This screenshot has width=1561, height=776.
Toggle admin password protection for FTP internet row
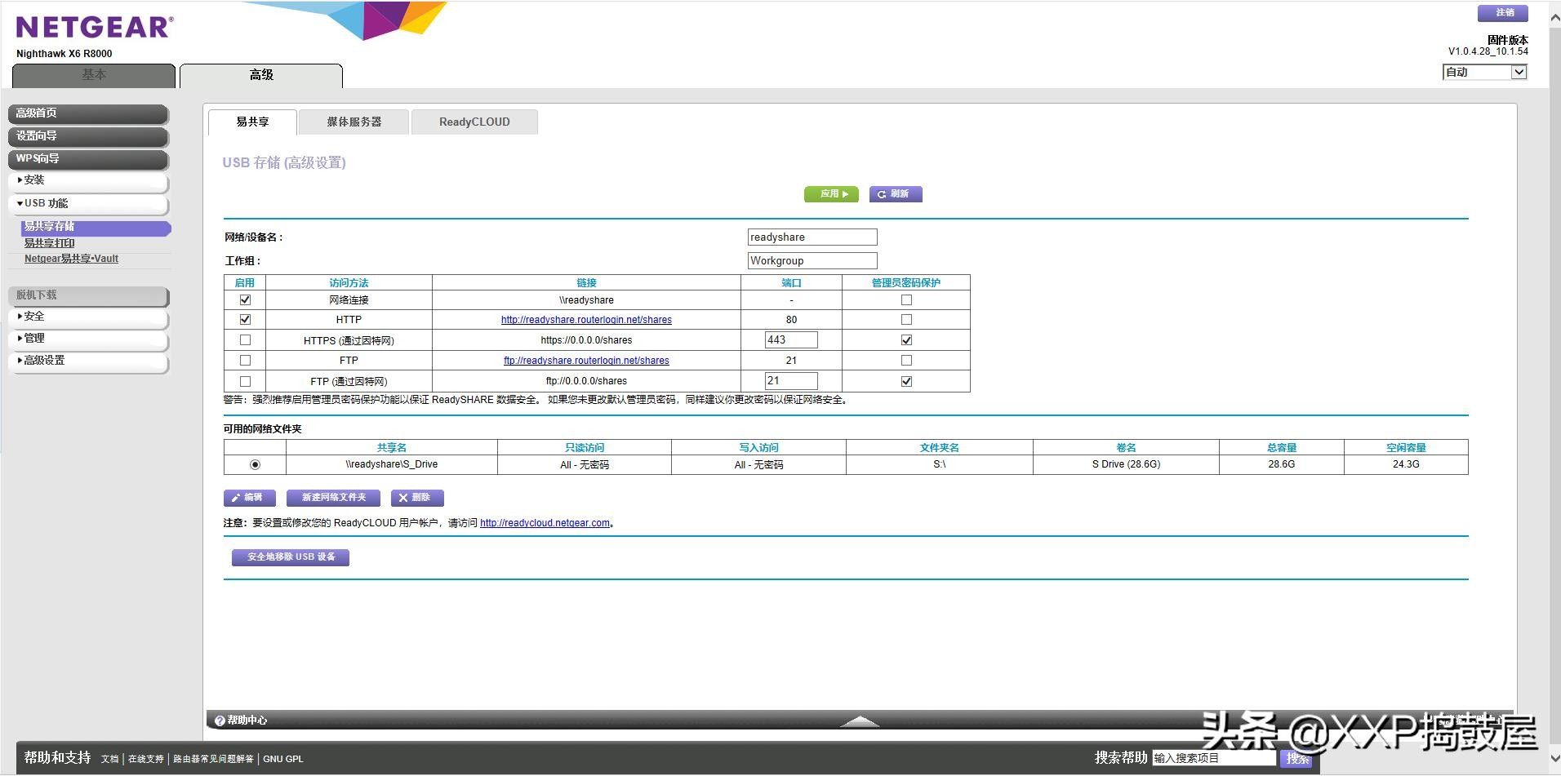[906, 381]
